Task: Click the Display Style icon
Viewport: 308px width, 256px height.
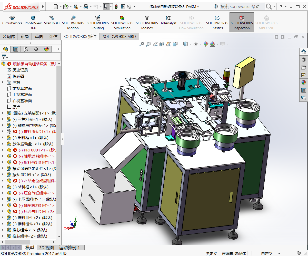Action: click(185, 44)
